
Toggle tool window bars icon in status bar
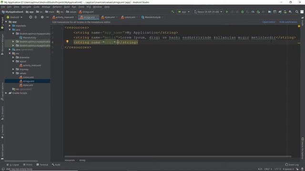(3, 169)
